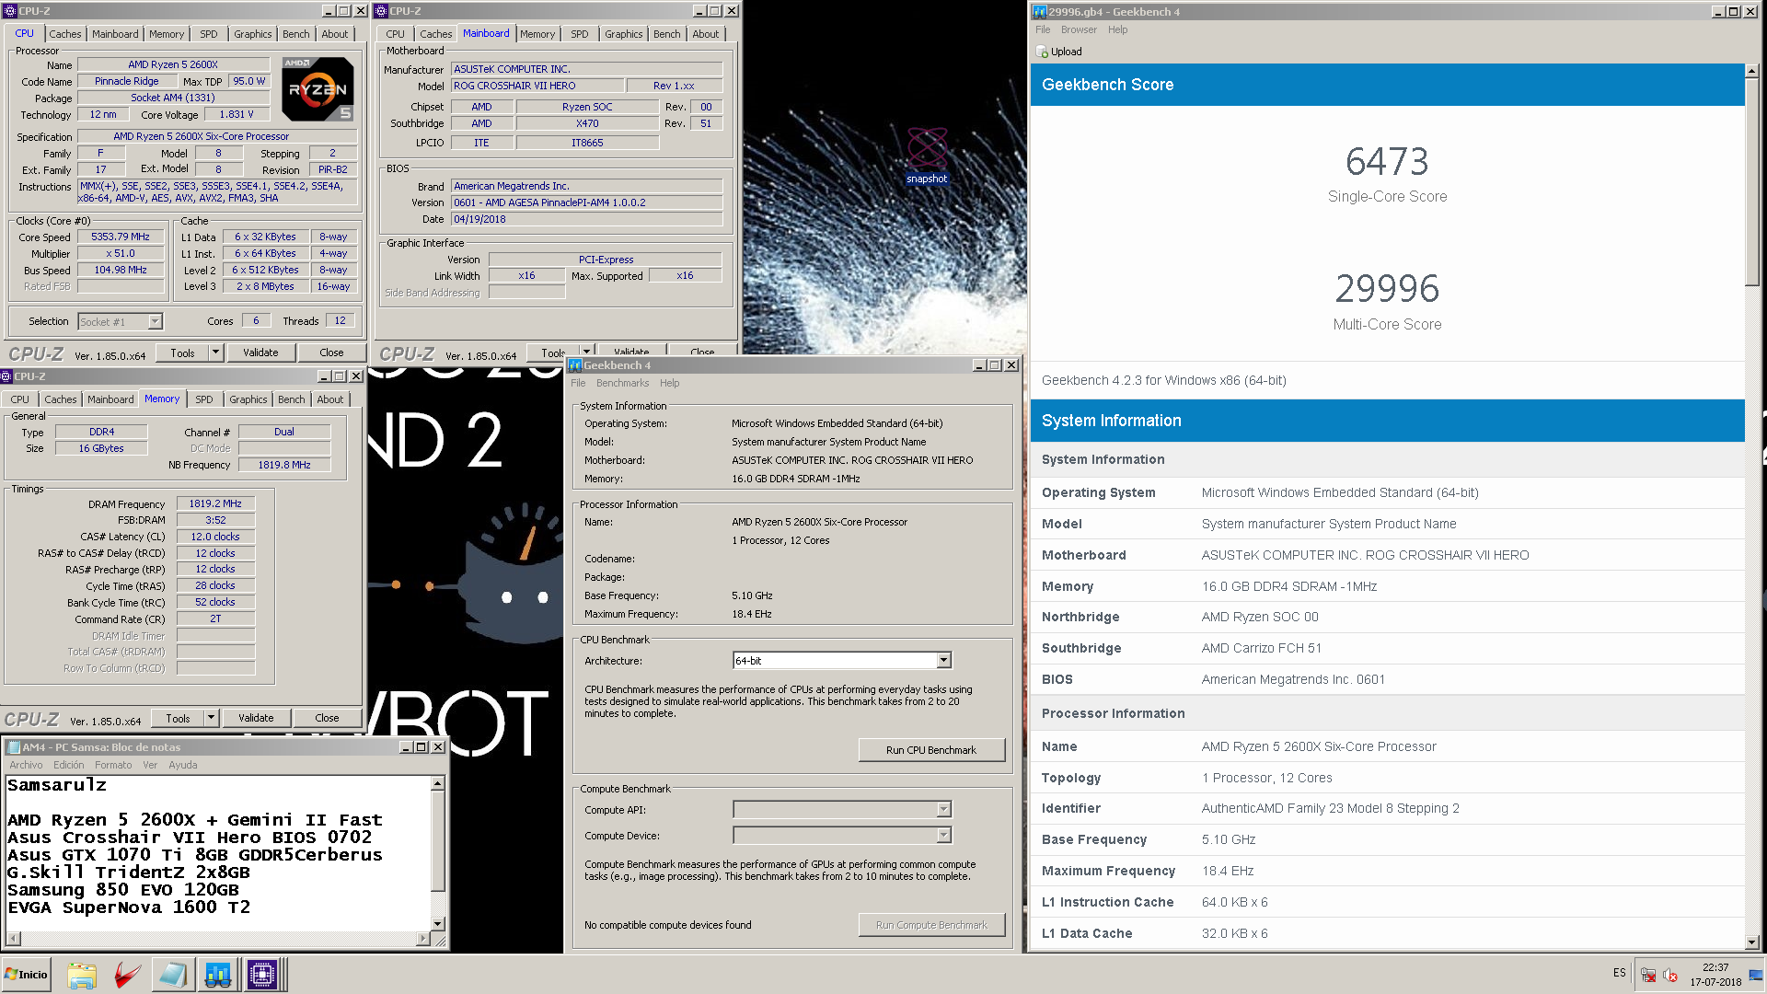This screenshot has width=1767, height=994.
Task: Open the Tools dropdown arrow in Mainboard window
Action: (586, 353)
